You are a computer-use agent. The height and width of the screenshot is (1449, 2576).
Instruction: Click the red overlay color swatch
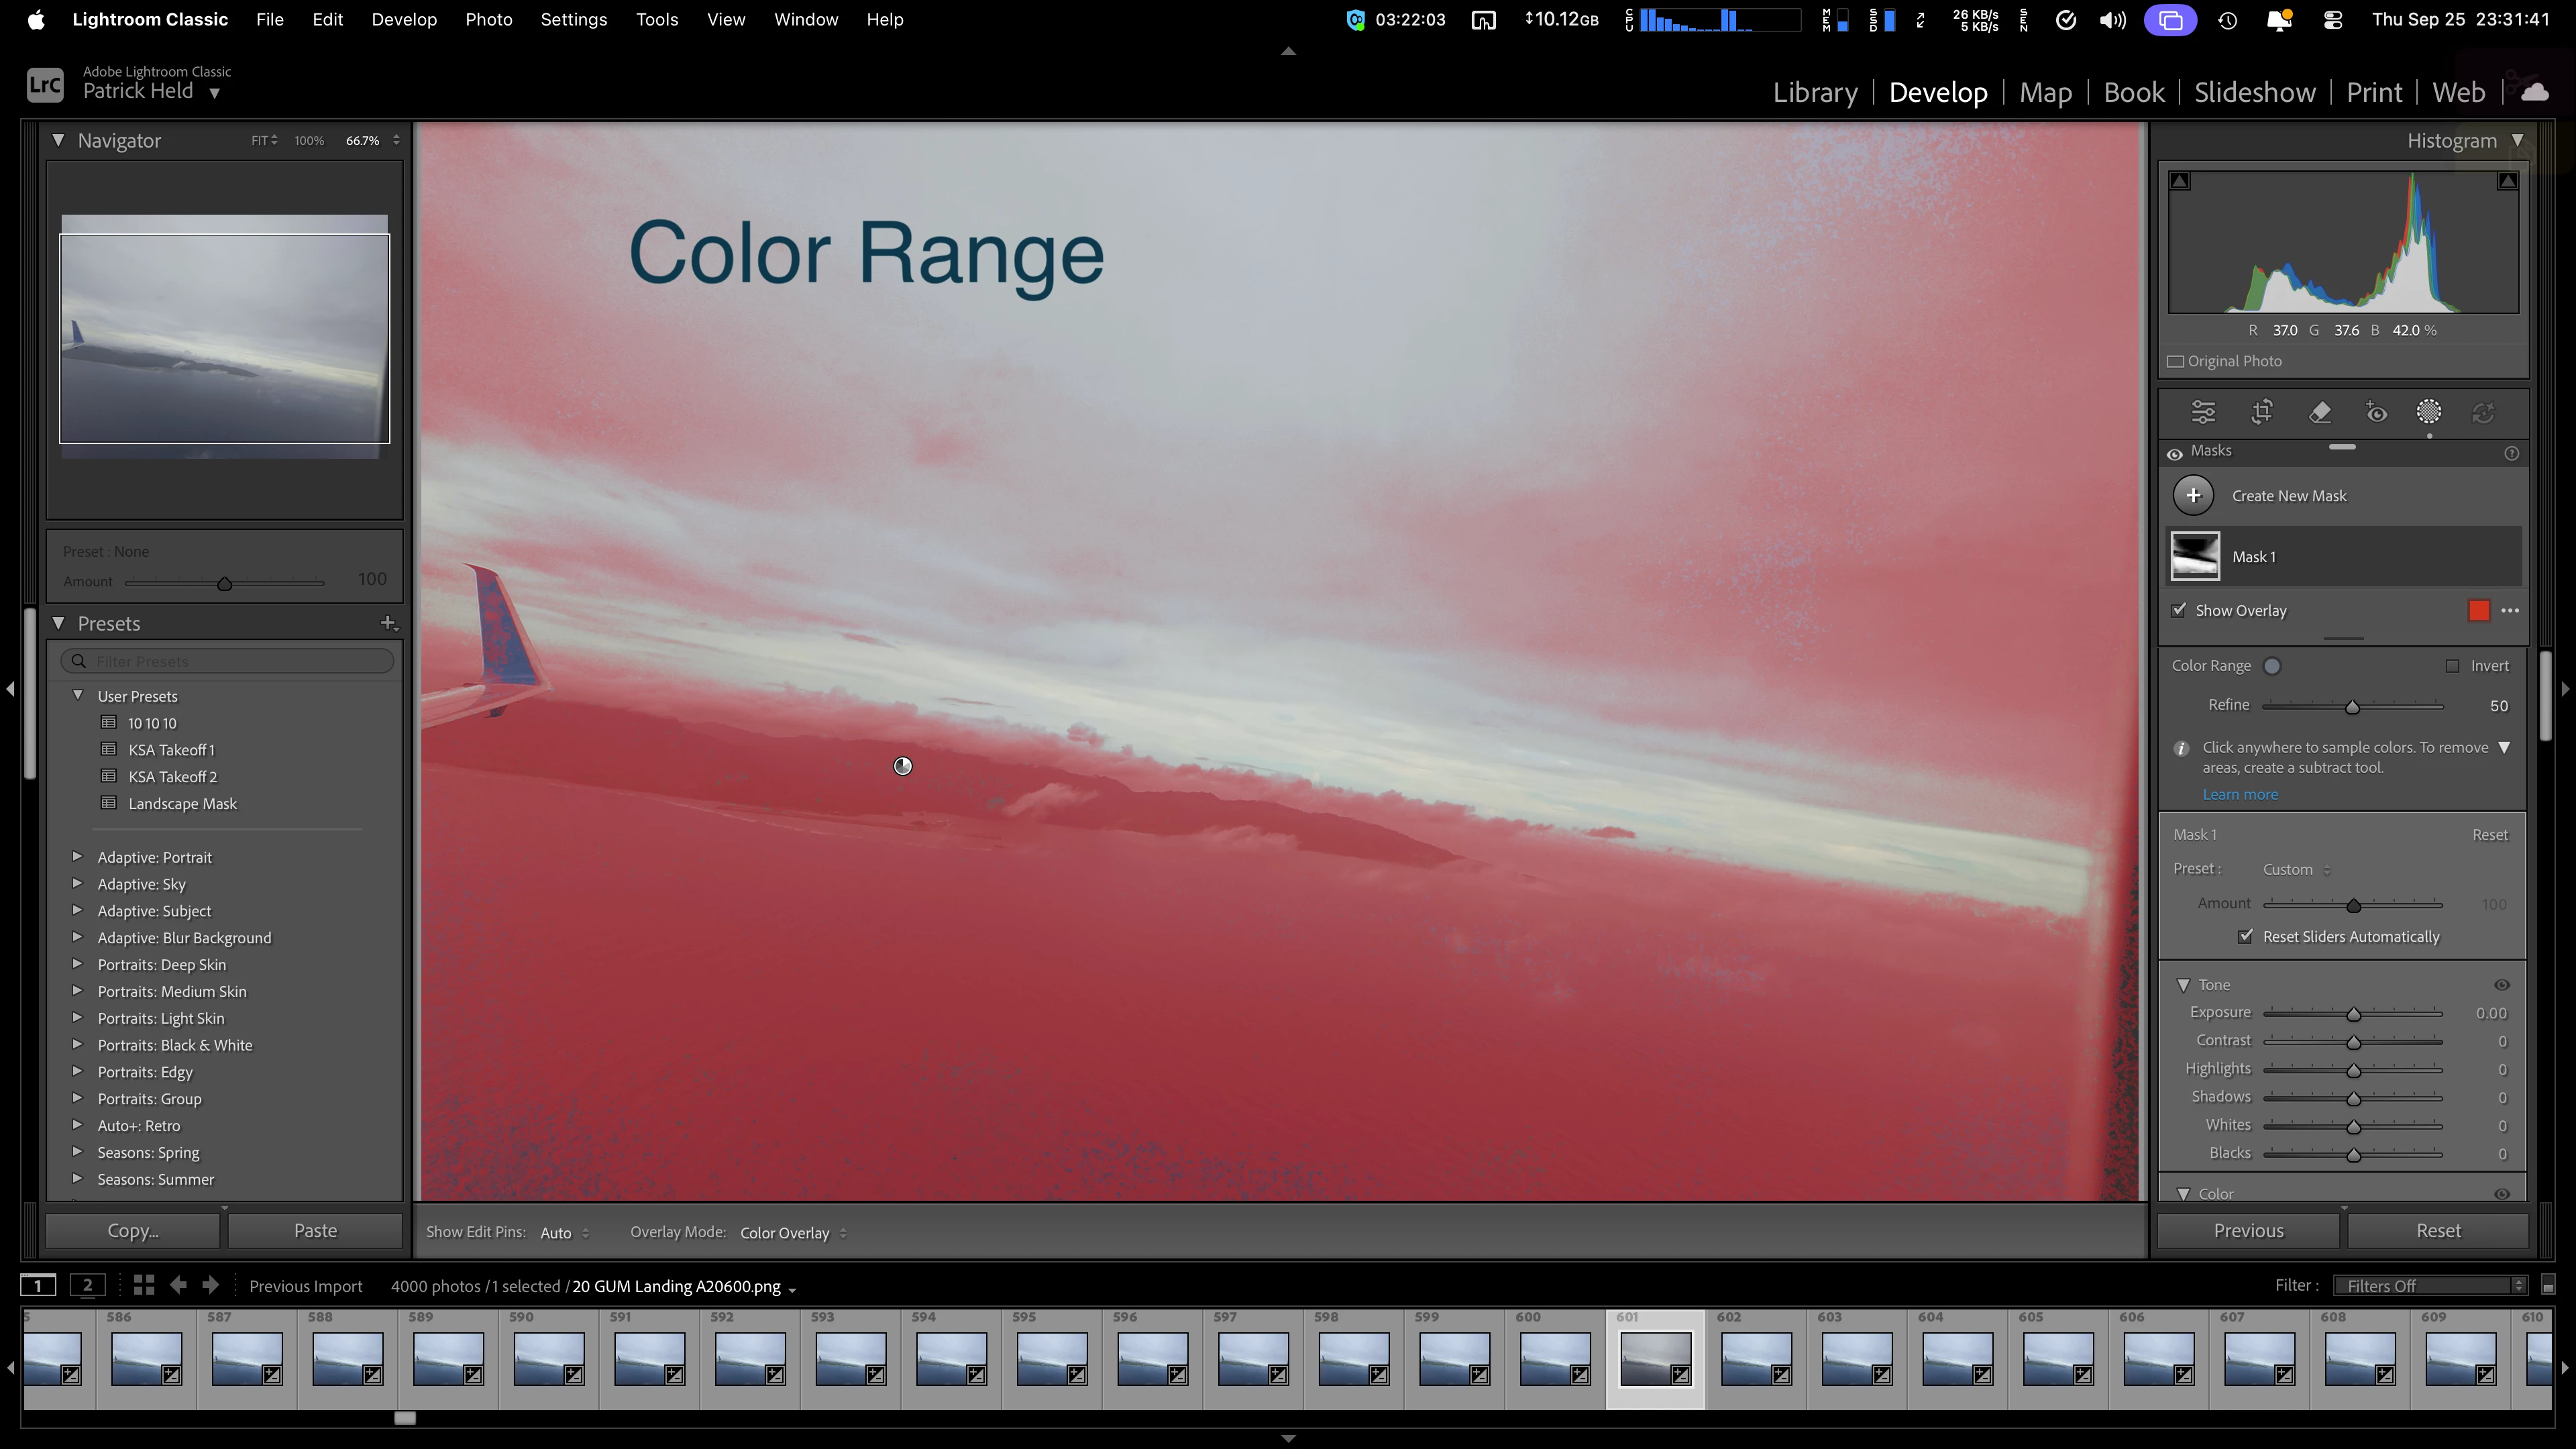tap(2479, 610)
